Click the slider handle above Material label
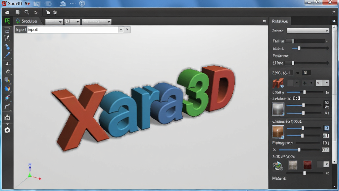This screenshot has height=191, width=339. [x=305, y=173]
